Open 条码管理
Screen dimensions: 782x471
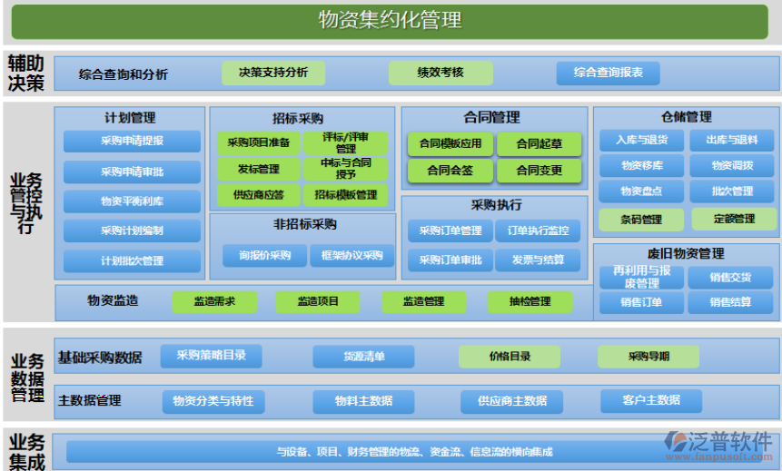click(641, 220)
